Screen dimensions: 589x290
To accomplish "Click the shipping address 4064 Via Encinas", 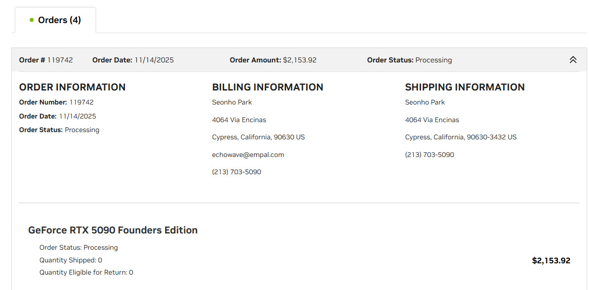I will pyautogui.click(x=432, y=120).
